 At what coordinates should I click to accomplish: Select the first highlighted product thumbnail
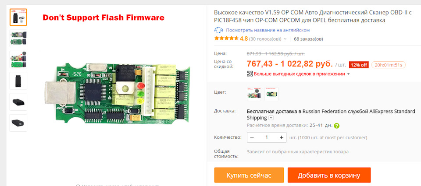(18, 17)
